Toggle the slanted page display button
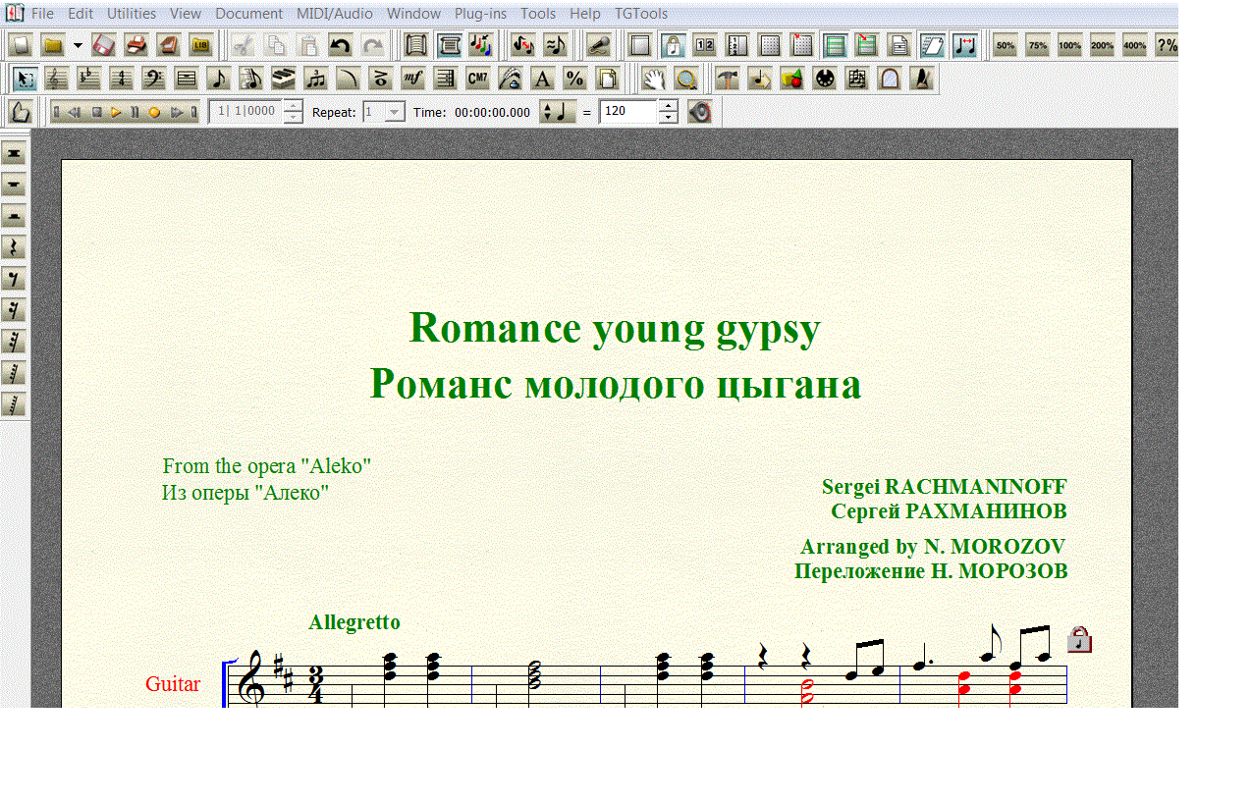1251x802 pixels. 933,45
